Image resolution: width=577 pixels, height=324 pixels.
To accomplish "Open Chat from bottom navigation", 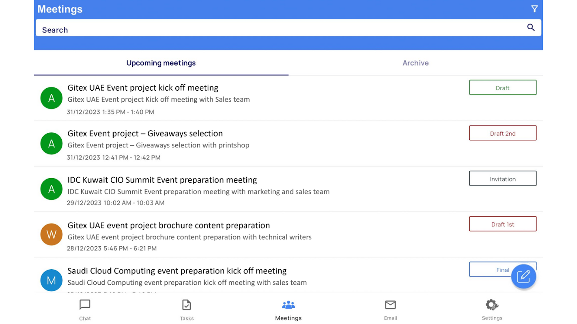I will (85, 310).
